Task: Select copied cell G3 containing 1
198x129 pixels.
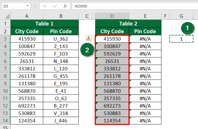Action: coord(181,39)
